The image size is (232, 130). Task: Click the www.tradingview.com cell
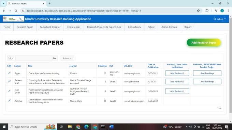tap(134, 101)
